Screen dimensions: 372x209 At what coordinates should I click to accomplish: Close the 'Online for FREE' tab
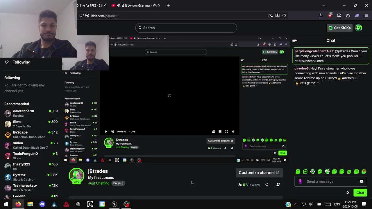click(x=105, y=6)
